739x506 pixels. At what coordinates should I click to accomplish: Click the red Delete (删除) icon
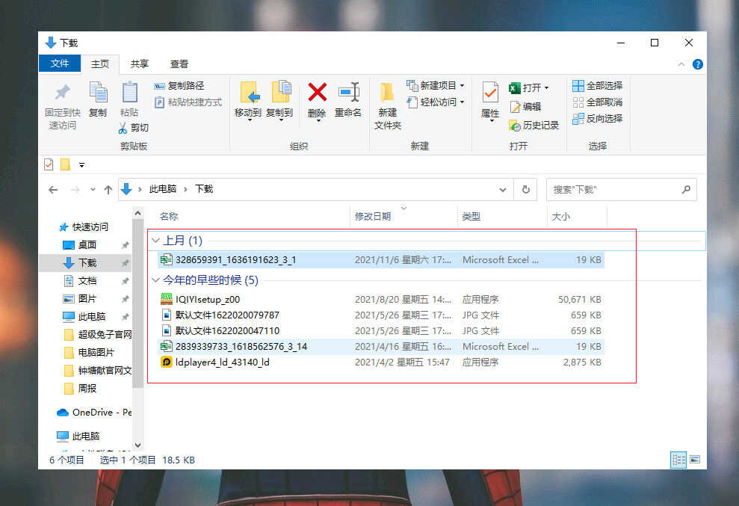(317, 93)
